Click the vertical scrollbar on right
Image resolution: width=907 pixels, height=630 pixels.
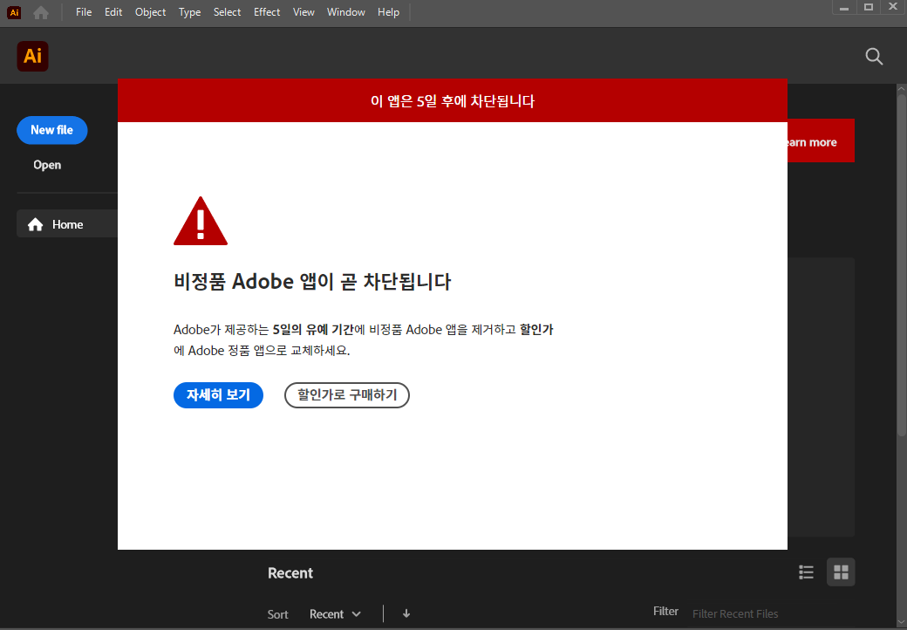coord(901,264)
